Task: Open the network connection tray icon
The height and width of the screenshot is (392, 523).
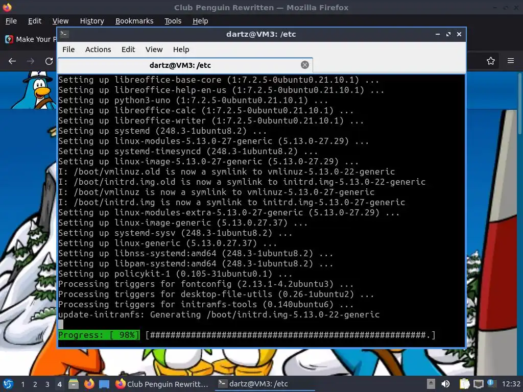Action: pyautogui.click(x=478, y=384)
